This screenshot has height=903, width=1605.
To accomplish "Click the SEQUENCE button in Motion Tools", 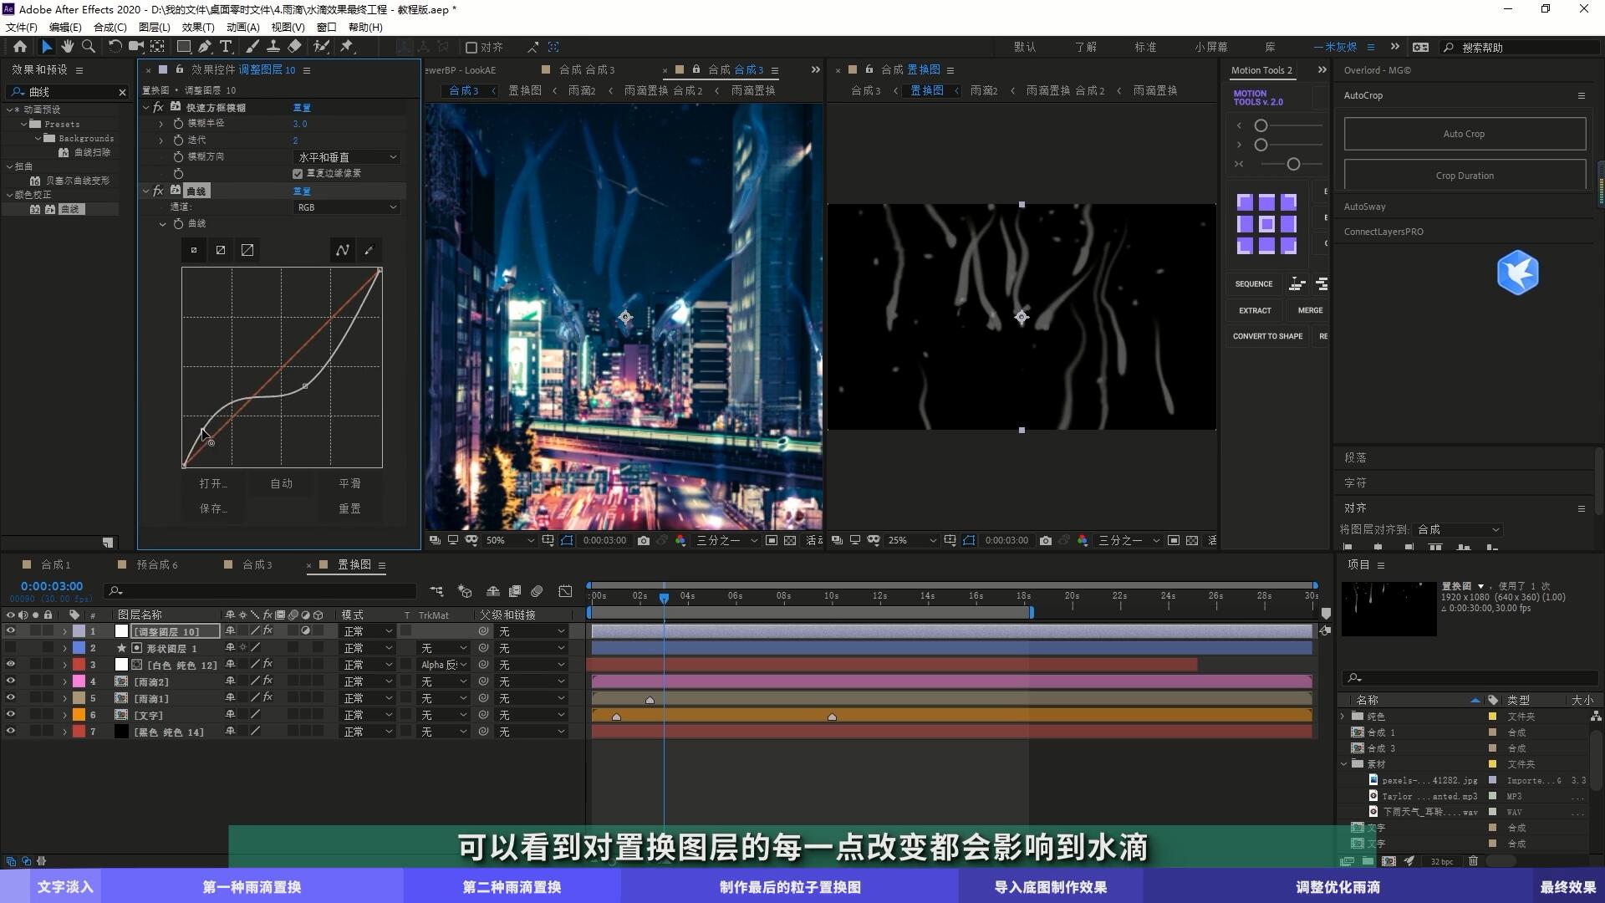I will click(1254, 284).
